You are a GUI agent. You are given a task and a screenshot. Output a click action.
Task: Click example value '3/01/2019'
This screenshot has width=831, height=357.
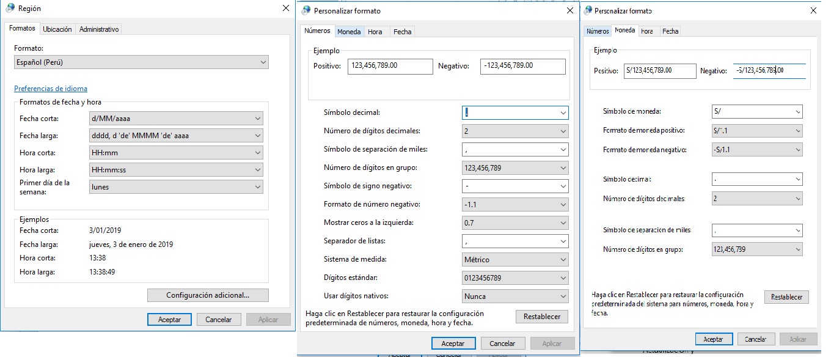105,230
